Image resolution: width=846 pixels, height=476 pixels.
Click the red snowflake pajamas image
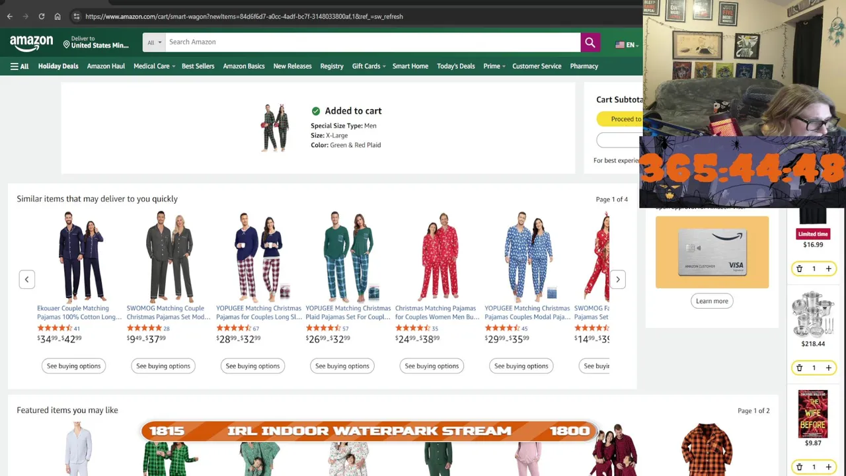pyautogui.click(x=439, y=257)
